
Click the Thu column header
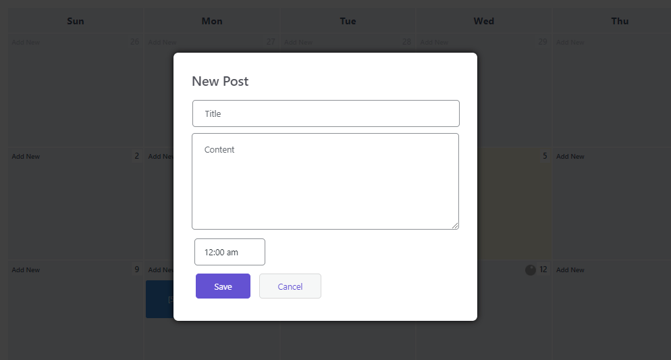pyautogui.click(x=619, y=21)
